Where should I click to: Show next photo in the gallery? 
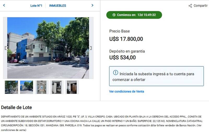click(x=90, y=48)
